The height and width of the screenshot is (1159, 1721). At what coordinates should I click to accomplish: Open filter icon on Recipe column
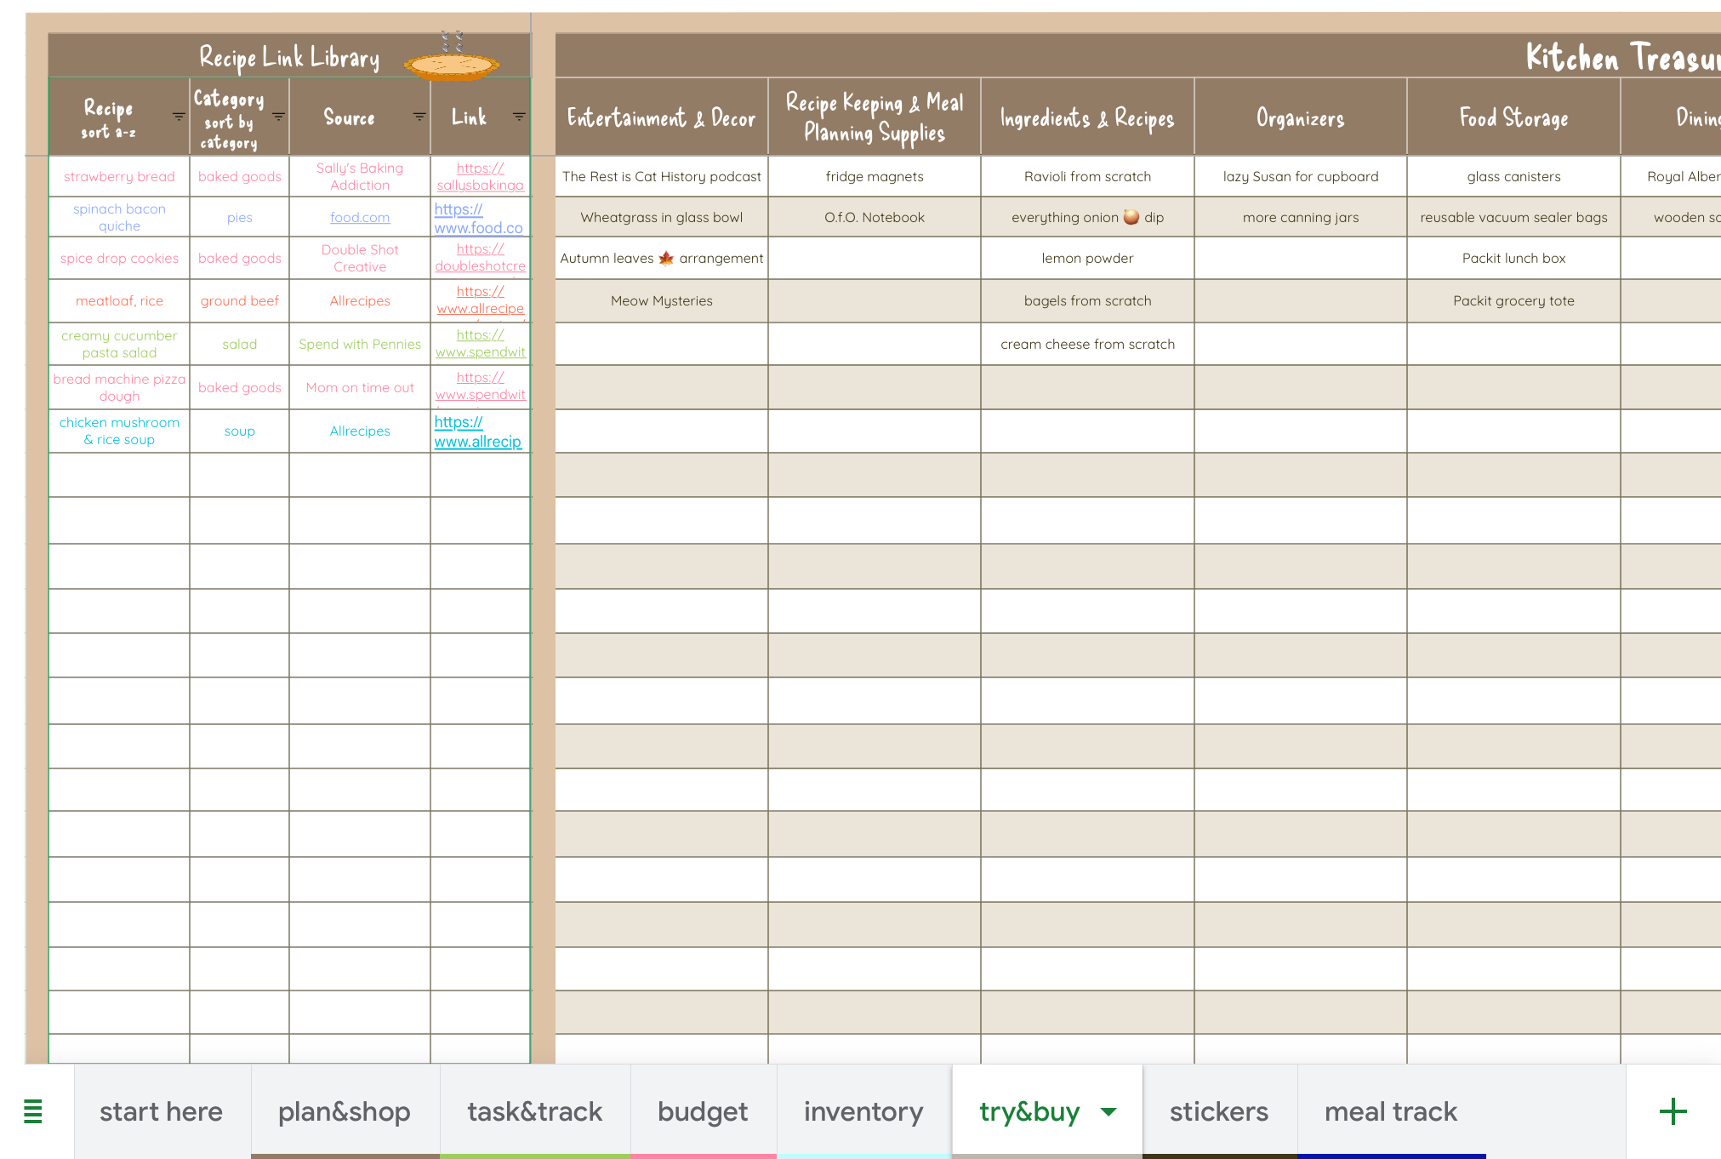[x=179, y=117]
